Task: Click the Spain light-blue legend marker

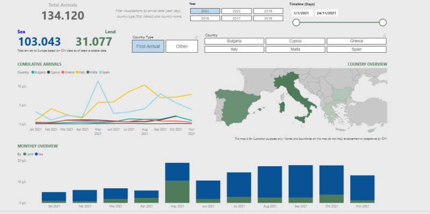Action: tap(101, 73)
